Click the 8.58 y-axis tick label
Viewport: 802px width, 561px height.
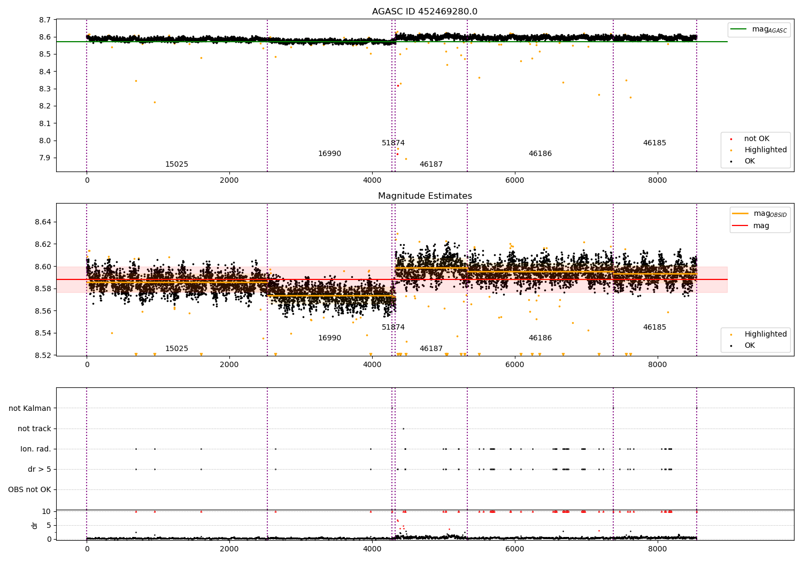(x=43, y=289)
